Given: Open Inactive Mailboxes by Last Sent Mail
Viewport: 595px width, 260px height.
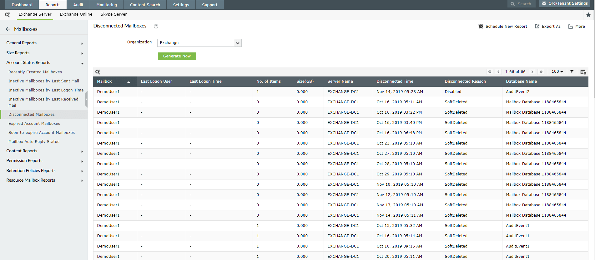Looking at the screenshot, I should click(x=44, y=81).
